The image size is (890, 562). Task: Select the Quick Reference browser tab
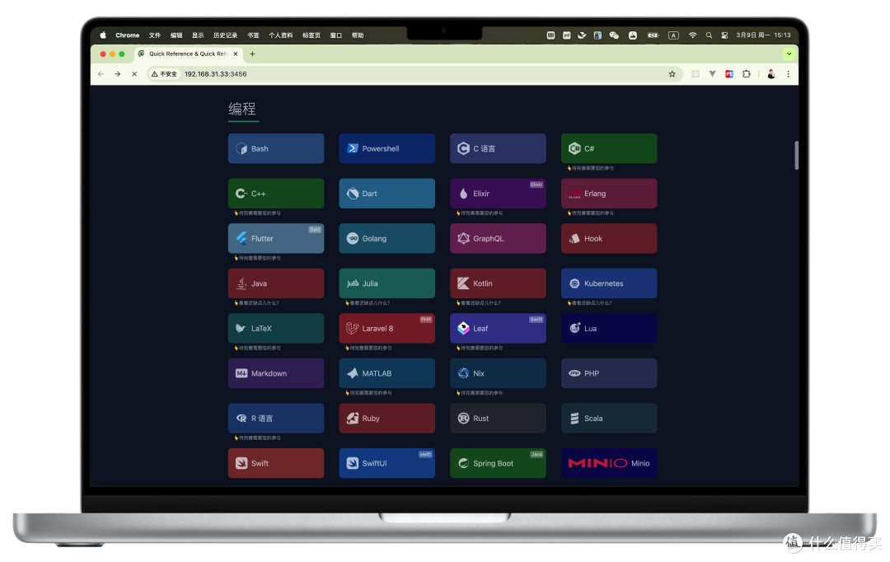click(x=189, y=54)
